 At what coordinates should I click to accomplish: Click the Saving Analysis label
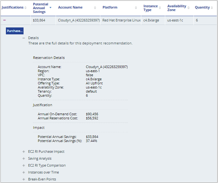(40, 158)
